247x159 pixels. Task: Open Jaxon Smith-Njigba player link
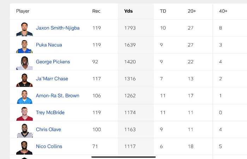[58, 28]
